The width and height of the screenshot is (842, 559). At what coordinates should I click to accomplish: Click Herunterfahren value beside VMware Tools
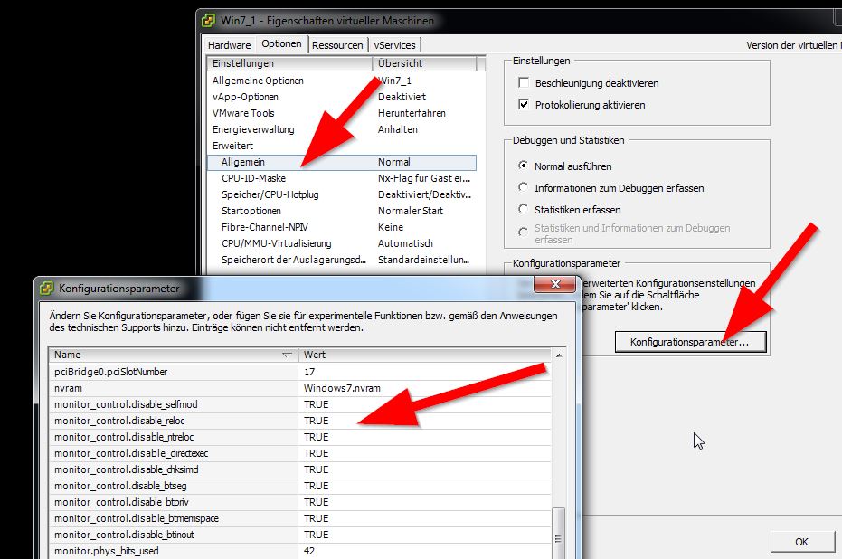coord(412,113)
